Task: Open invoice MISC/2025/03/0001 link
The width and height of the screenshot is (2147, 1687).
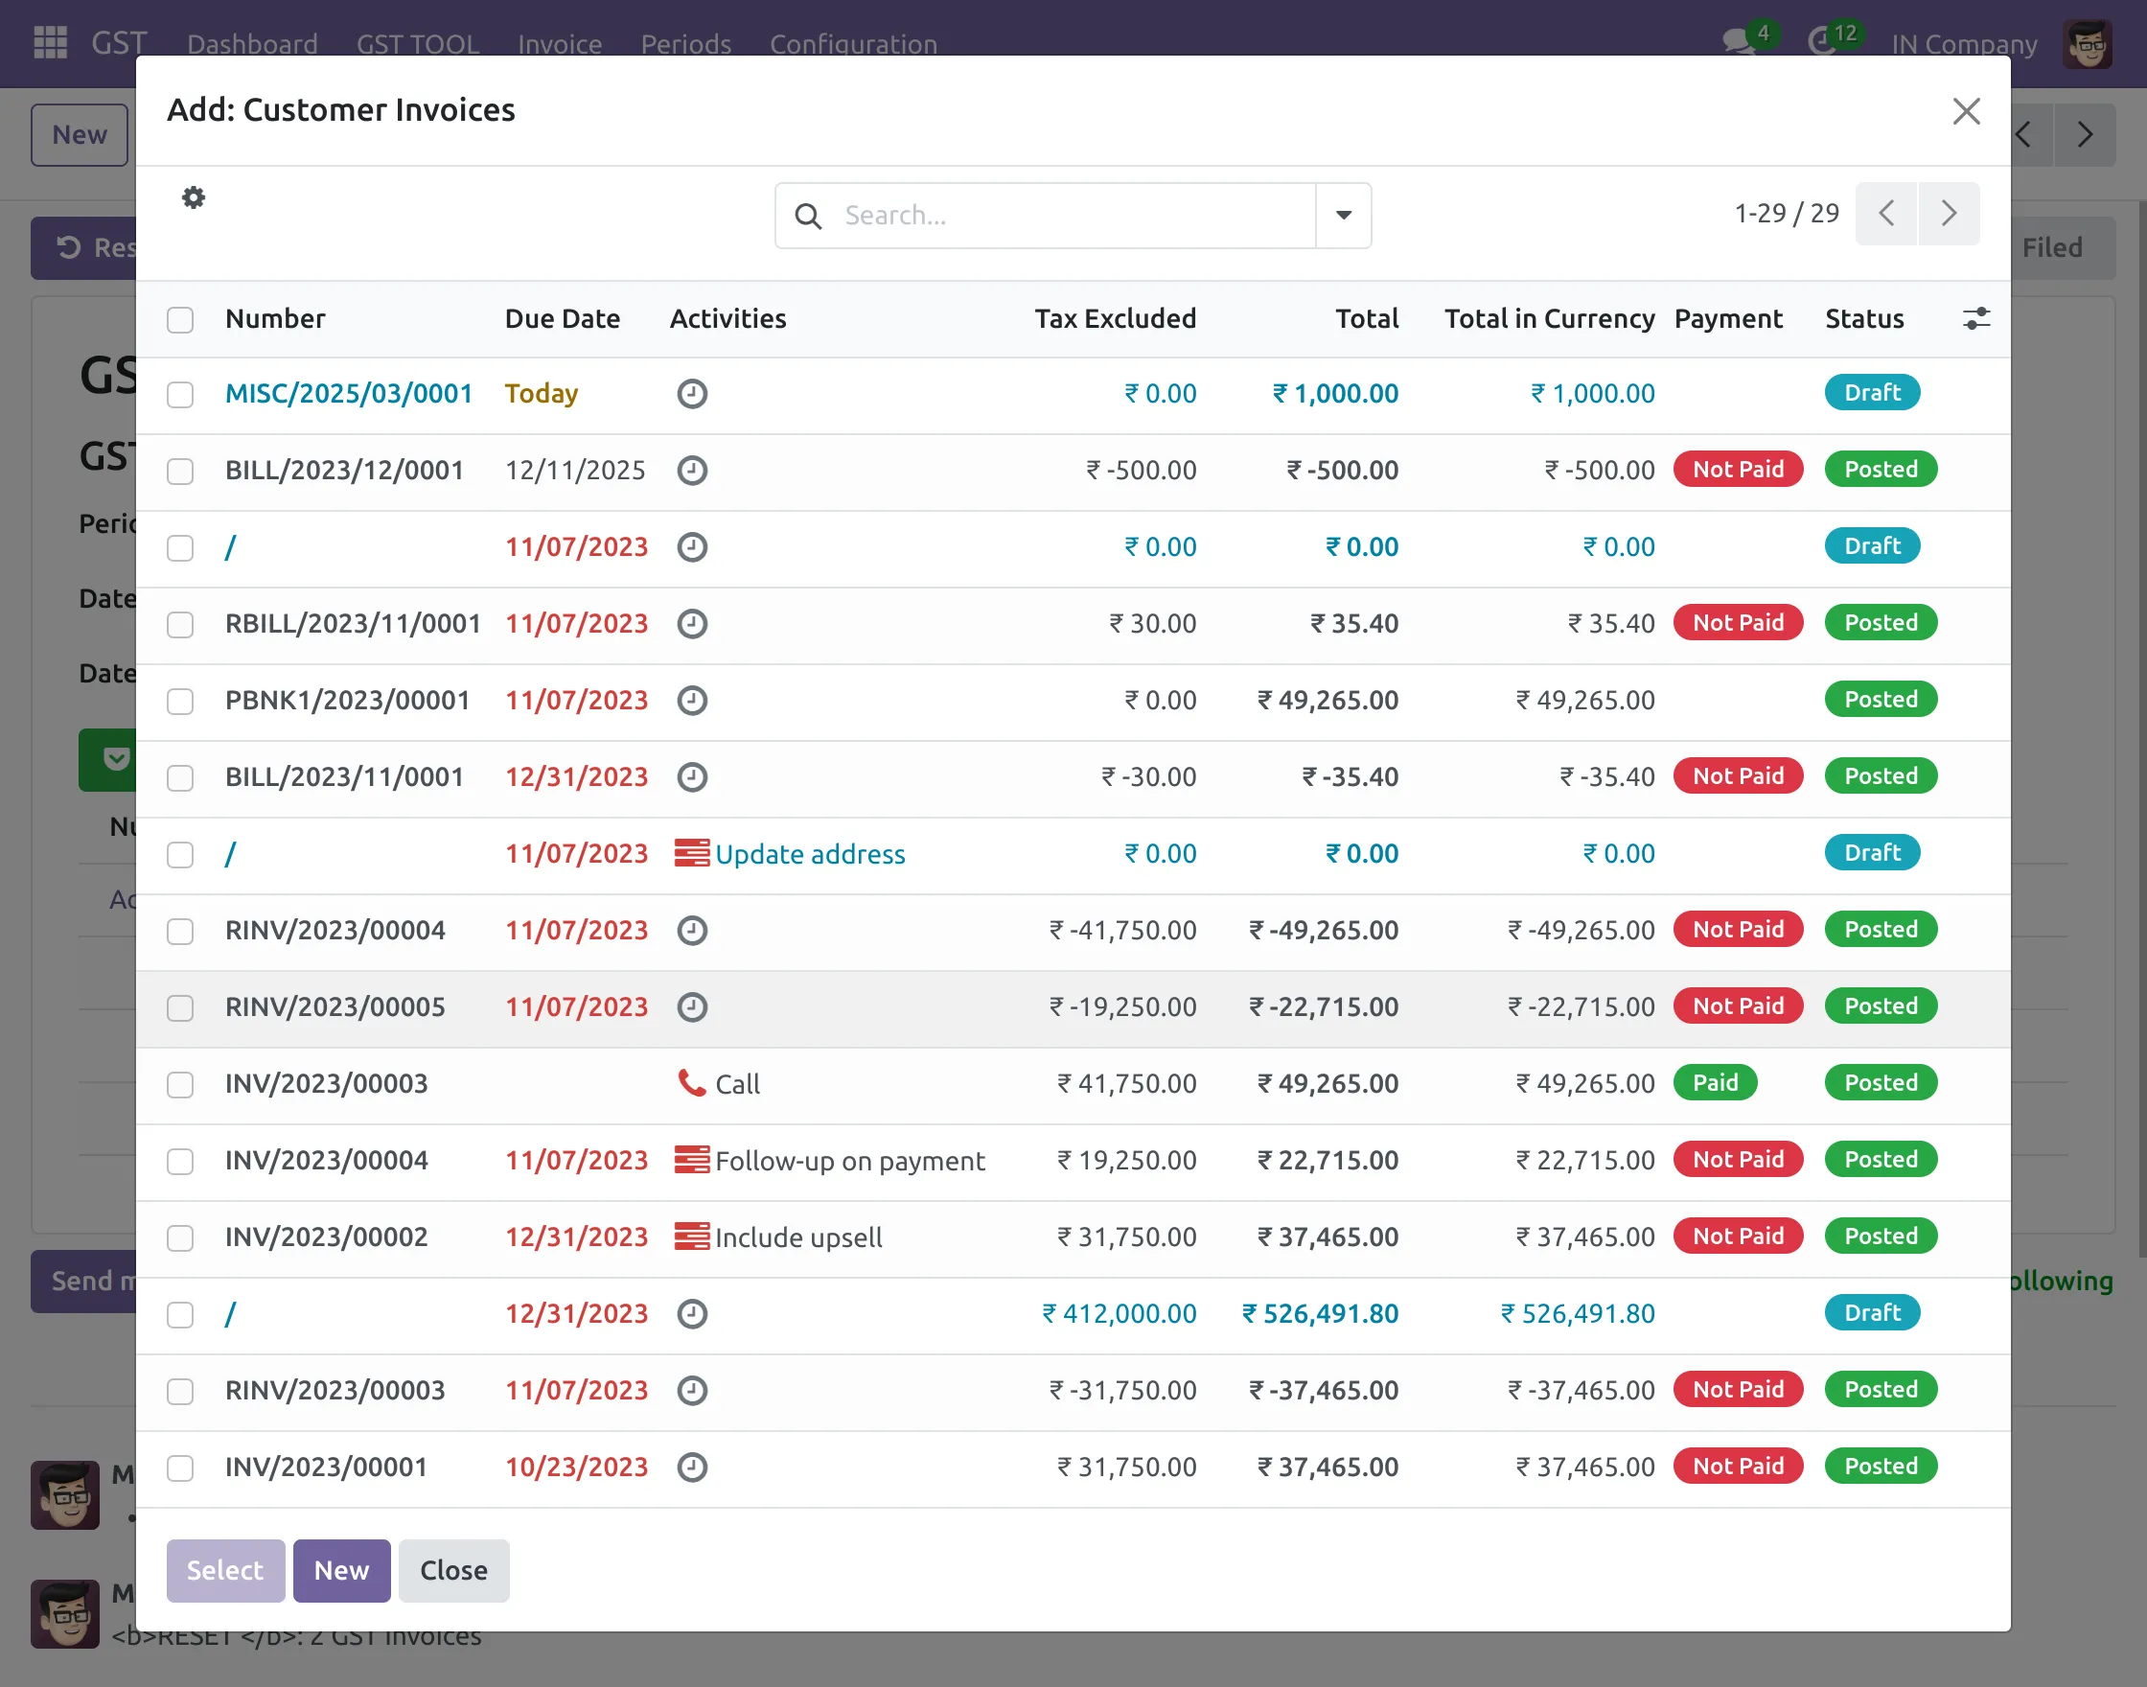Action: (x=349, y=393)
